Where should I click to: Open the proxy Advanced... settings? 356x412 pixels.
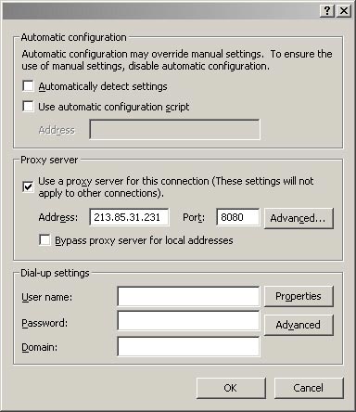pos(299,218)
